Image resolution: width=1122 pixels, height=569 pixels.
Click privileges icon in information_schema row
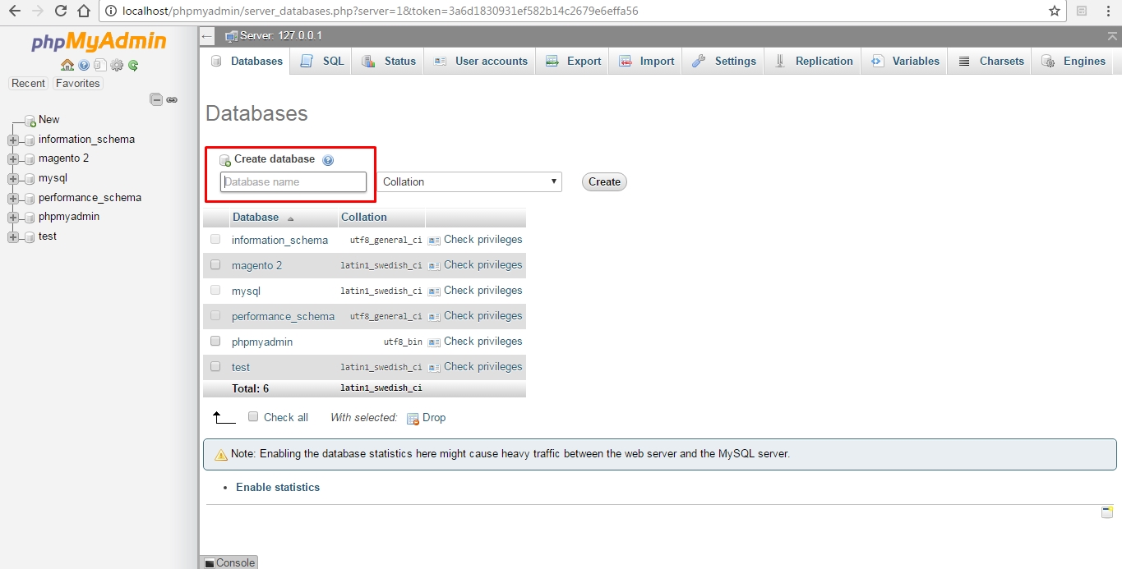tap(435, 241)
